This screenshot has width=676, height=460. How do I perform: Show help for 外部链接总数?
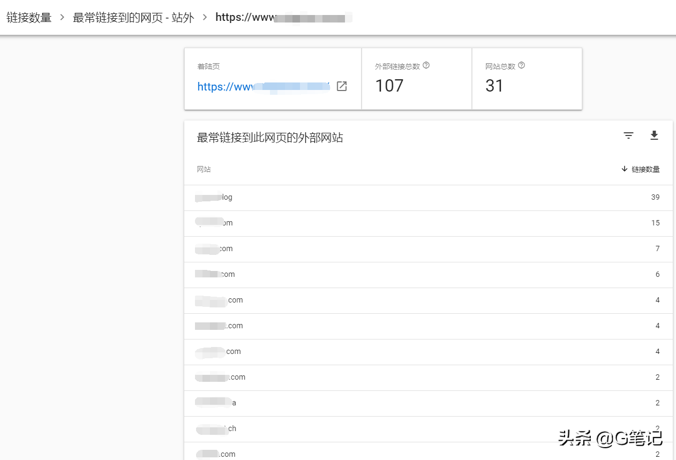pos(426,65)
